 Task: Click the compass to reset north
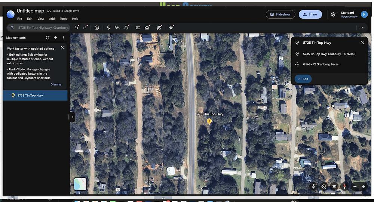[x=344, y=186]
